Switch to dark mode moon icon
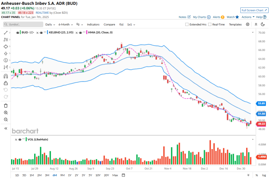Image resolution: width=269 pixels, height=181 pixels. tap(262, 24)
